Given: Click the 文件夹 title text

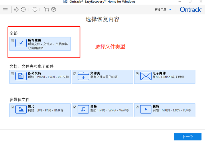Looking at the screenshot, I should (95, 73).
